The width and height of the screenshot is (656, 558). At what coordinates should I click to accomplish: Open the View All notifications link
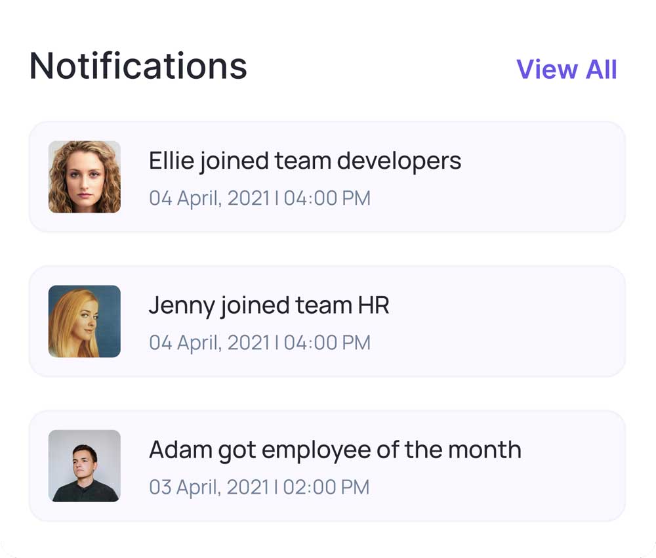567,69
